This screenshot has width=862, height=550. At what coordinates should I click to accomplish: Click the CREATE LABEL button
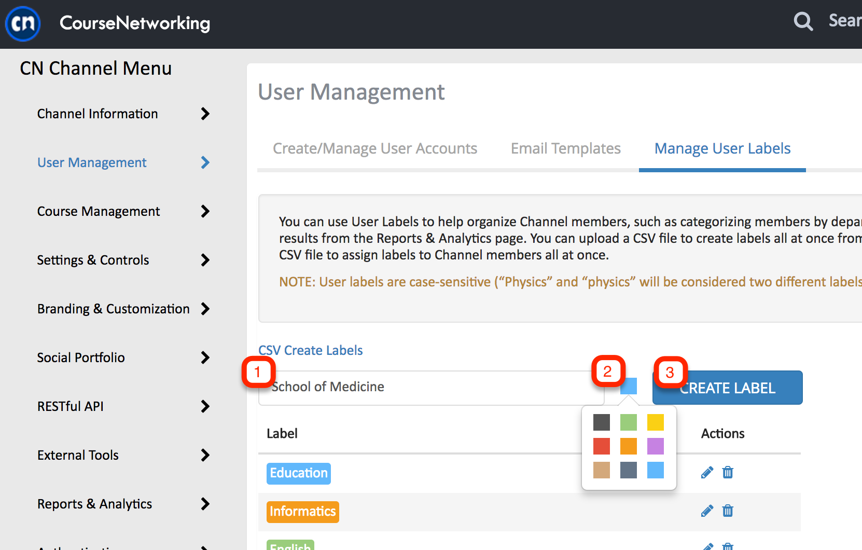click(x=728, y=388)
